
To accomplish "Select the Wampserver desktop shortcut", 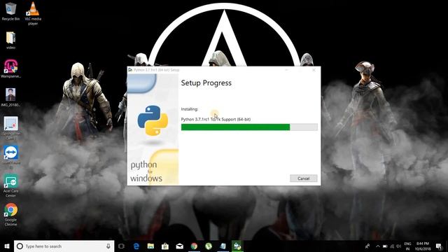I will pyautogui.click(x=10, y=69).
